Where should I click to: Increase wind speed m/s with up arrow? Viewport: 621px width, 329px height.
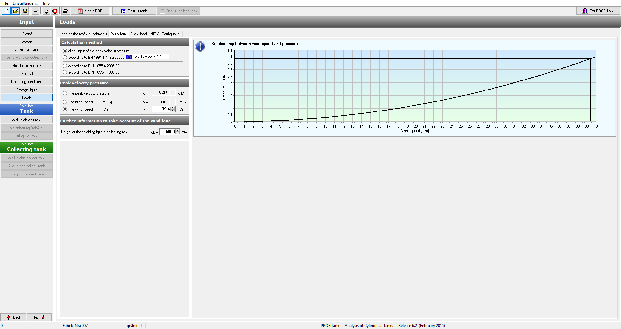pyautogui.click(x=173, y=108)
